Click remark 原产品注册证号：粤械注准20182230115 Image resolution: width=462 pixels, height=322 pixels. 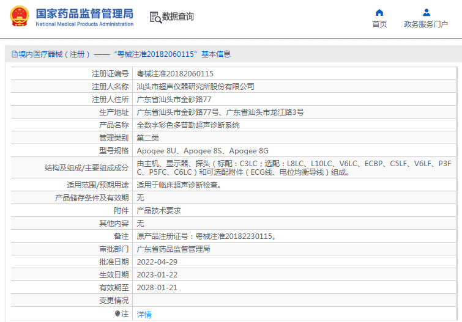[206, 236]
